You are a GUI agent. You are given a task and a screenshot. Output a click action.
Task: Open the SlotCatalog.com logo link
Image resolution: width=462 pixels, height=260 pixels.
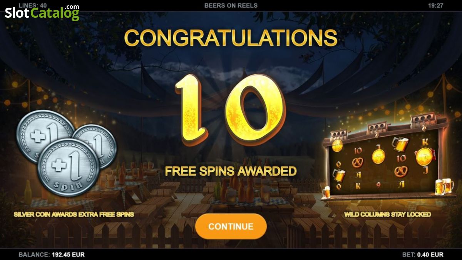pyautogui.click(x=42, y=12)
